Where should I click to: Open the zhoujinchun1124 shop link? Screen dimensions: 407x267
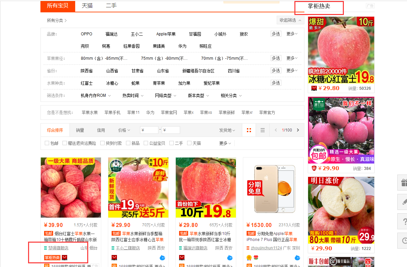[266, 248]
